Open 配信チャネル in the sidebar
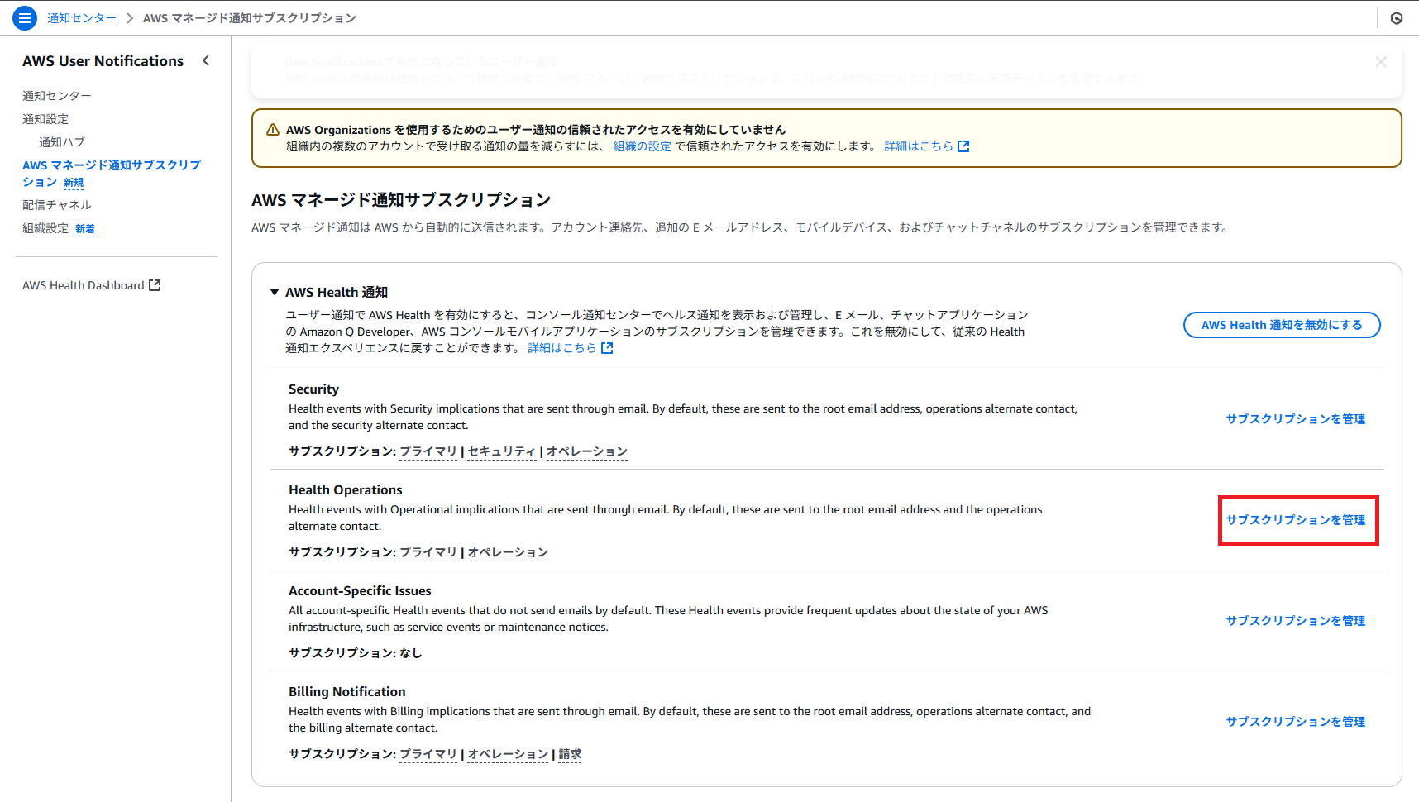Viewport: 1419px width, 802px height. click(57, 205)
